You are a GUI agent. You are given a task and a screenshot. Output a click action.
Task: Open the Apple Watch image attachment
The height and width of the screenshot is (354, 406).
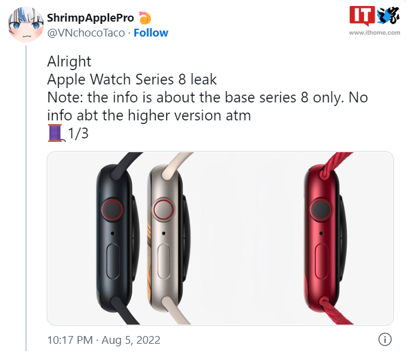click(220, 238)
